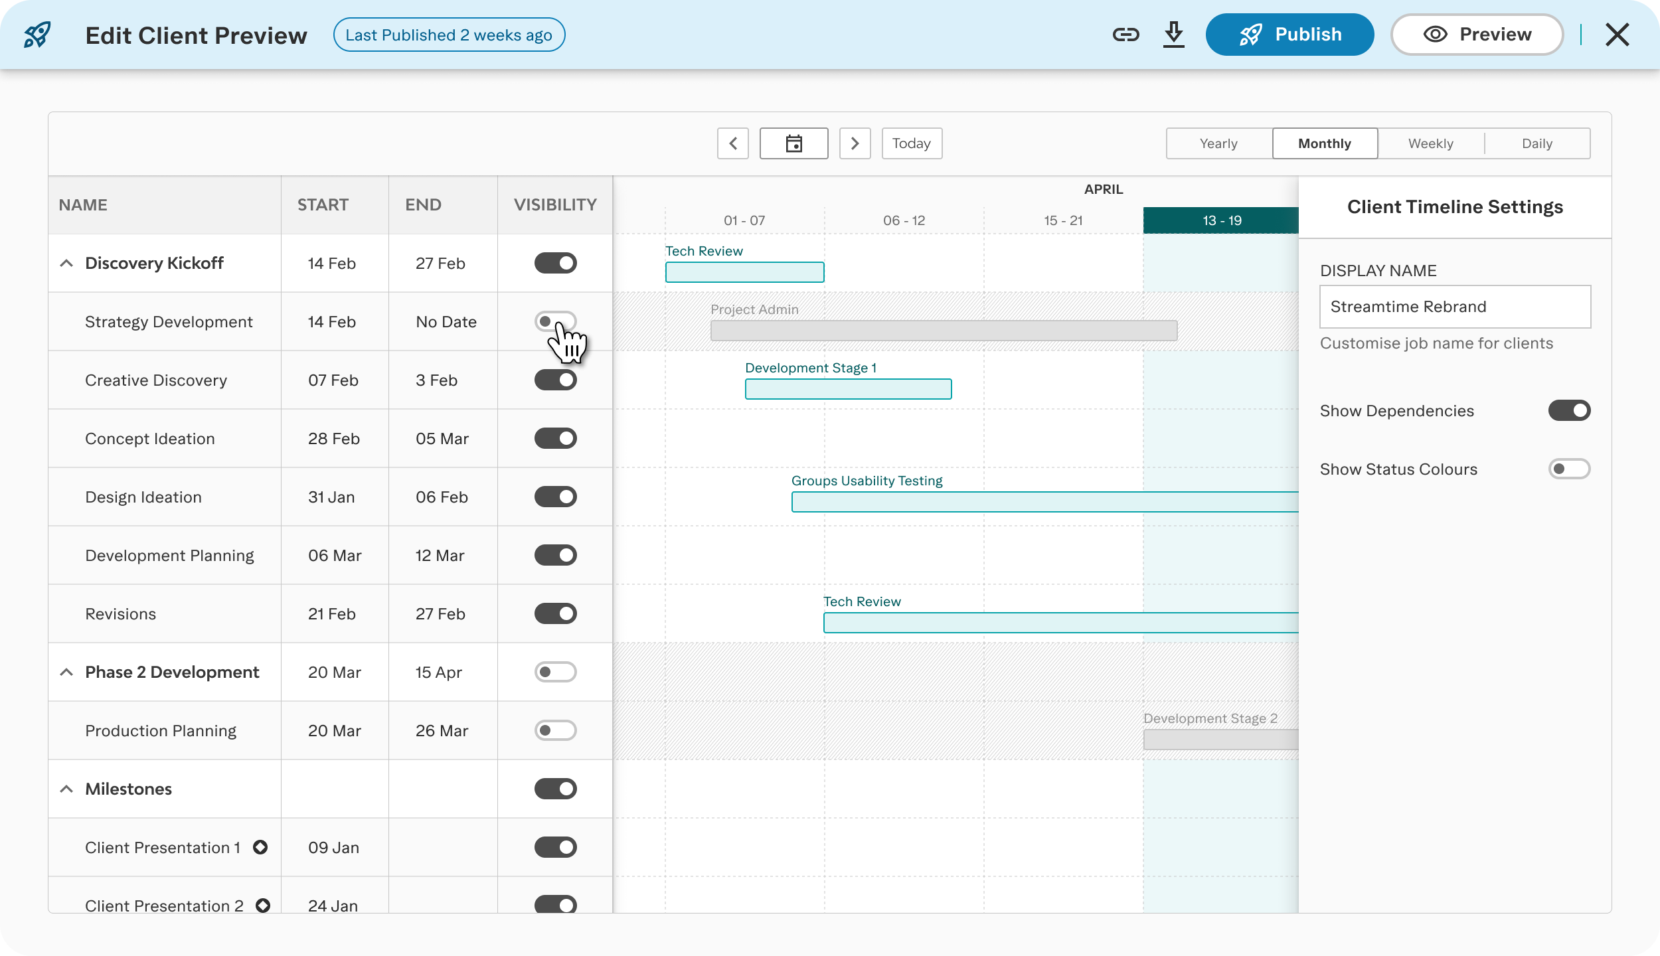
Task: Collapse the Discovery Kickoff group
Action: pos(67,263)
